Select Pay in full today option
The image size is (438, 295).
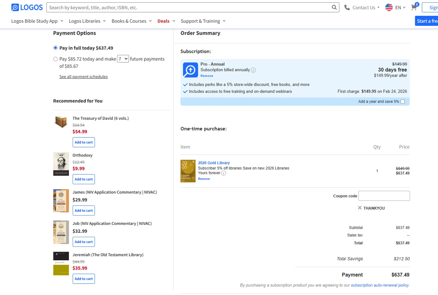tap(55, 48)
